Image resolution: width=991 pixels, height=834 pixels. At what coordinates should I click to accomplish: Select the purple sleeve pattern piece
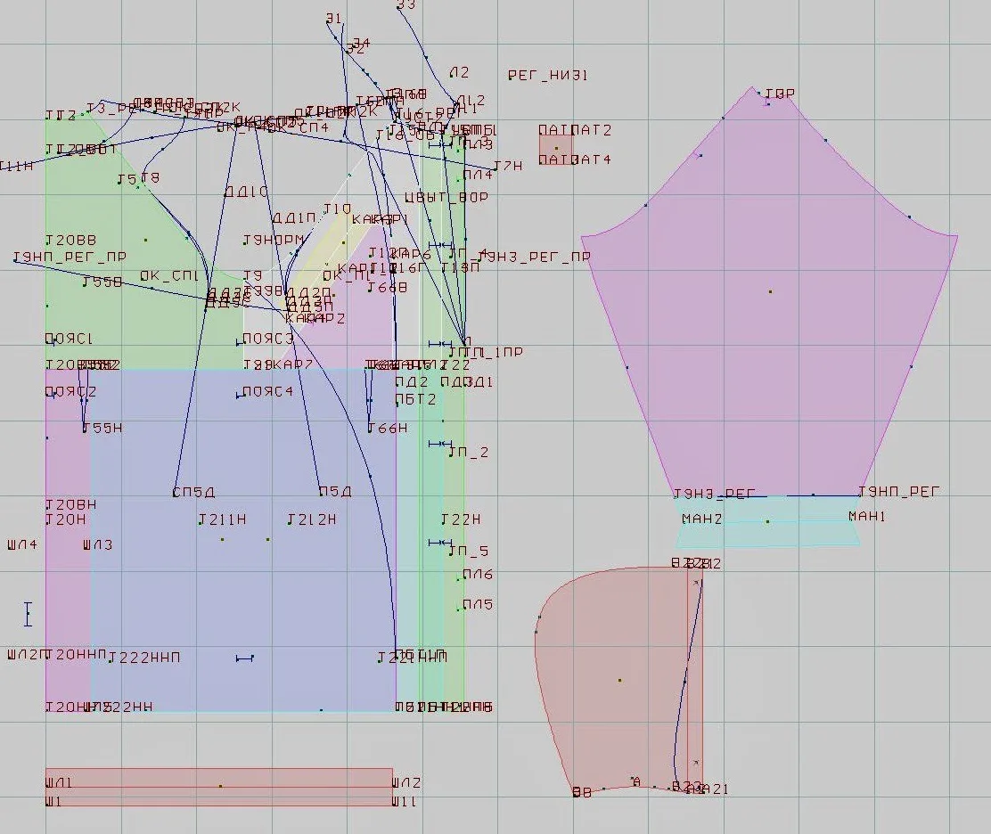tap(770, 291)
